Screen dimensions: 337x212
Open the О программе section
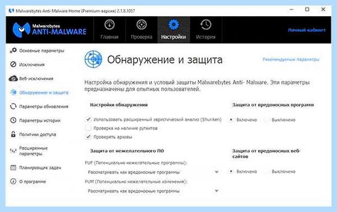[33, 182]
